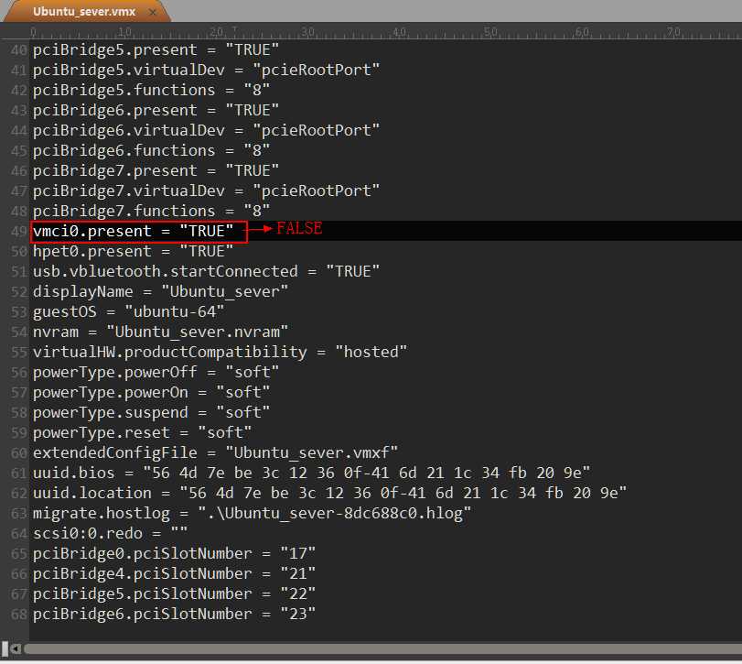Screen dimensions: 742x664
Task: Click the horizontal scrollbar track
Action: coord(382,648)
